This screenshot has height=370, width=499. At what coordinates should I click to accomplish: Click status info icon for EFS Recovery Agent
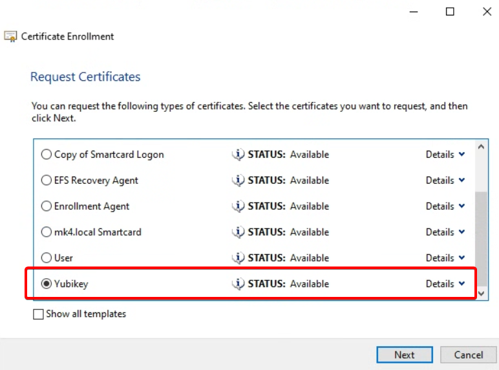(x=239, y=180)
